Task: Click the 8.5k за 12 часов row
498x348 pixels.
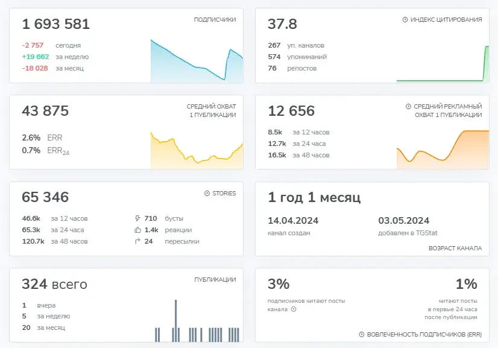Action: click(x=298, y=132)
